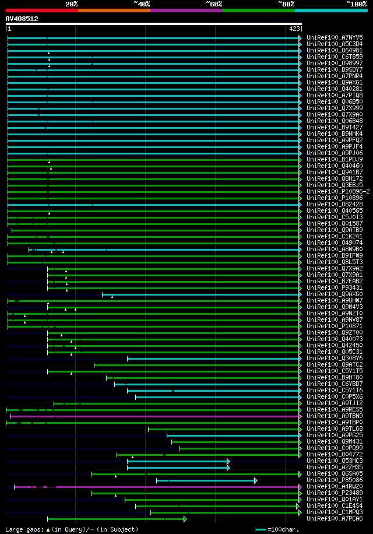Select the UniRef100_Q9M4V3 label
The height and width of the screenshot is (534, 373).
click(x=335, y=307)
